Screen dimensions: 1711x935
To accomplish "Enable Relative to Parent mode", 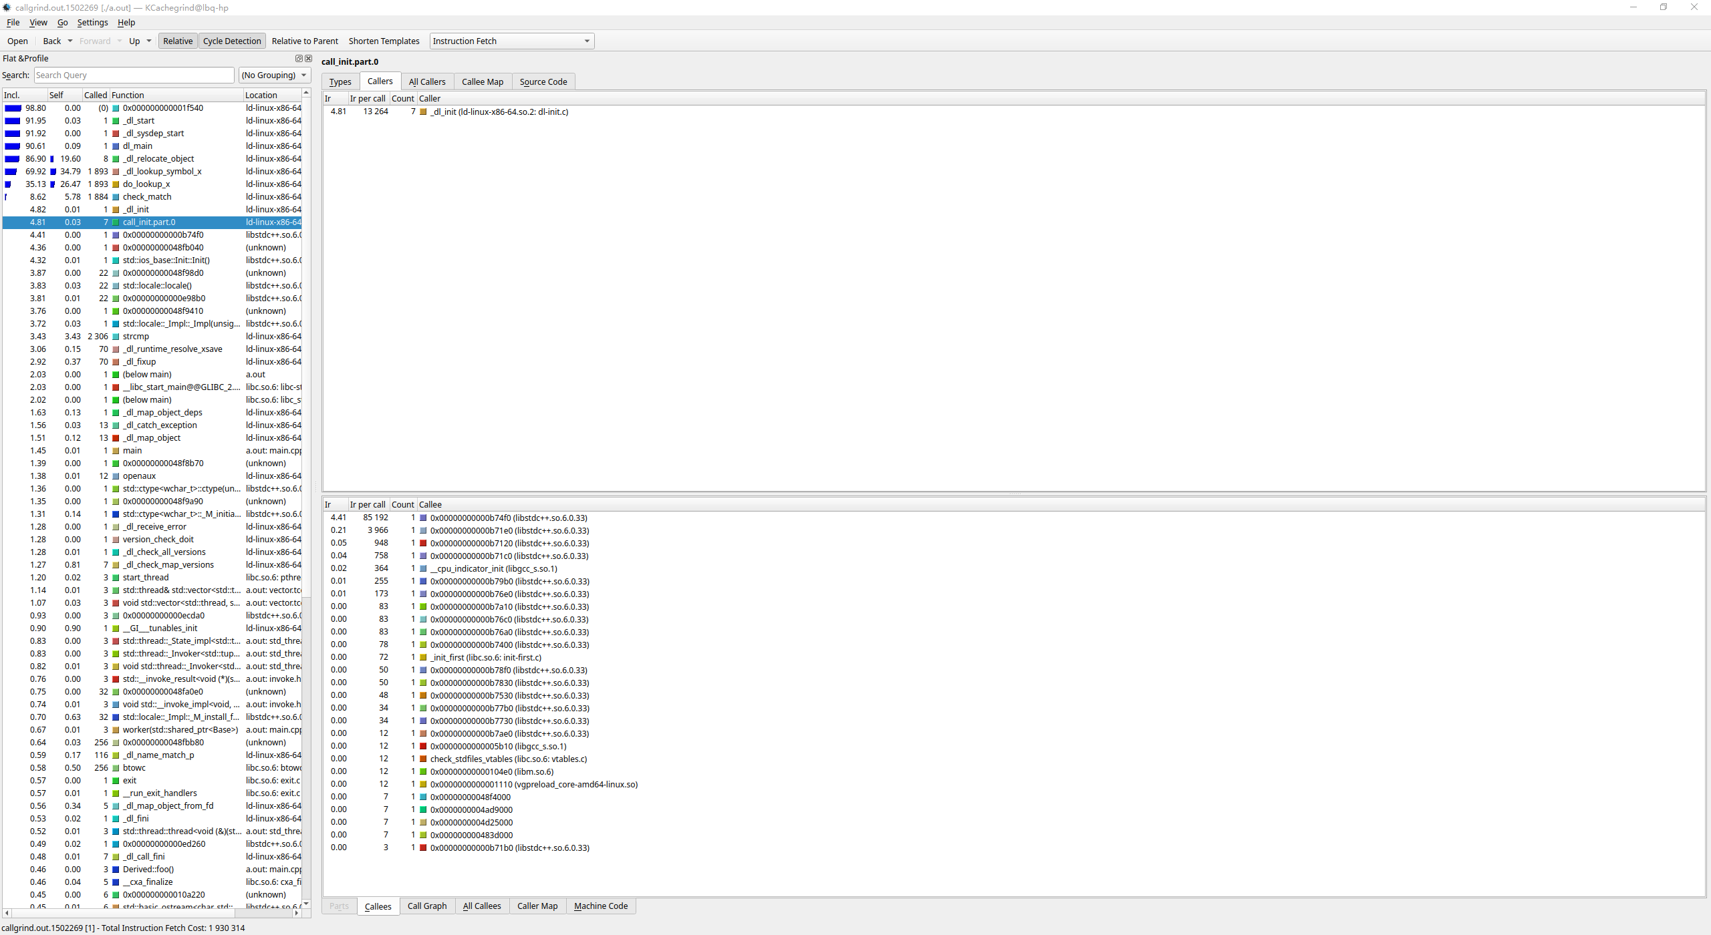I will click(305, 41).
